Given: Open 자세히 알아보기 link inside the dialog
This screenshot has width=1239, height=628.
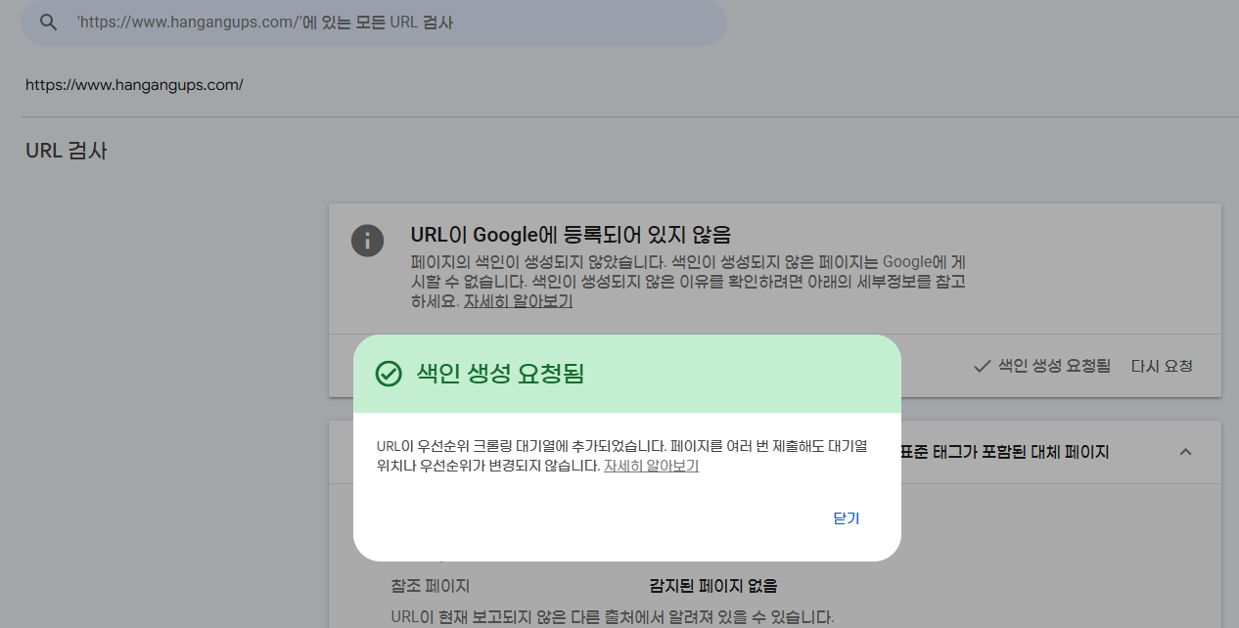Looking at the screenshot, I should [651, 467].
